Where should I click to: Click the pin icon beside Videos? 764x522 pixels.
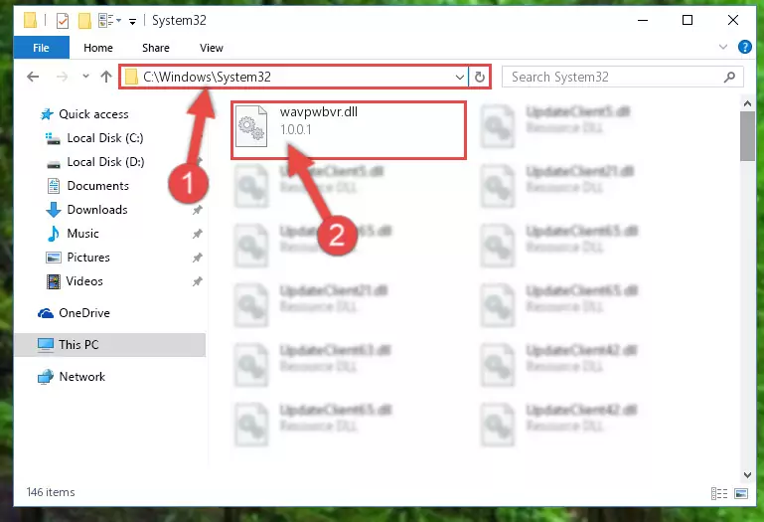coord(197,282)
